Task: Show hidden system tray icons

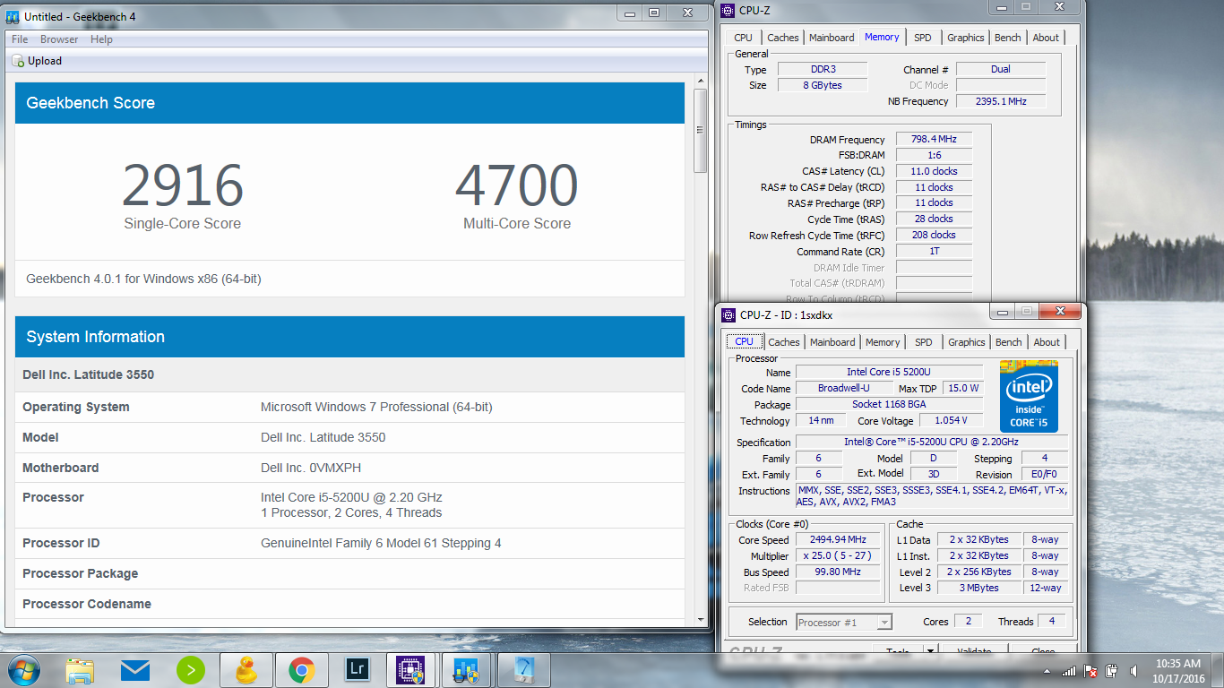Action: (x=1047, y=671)
